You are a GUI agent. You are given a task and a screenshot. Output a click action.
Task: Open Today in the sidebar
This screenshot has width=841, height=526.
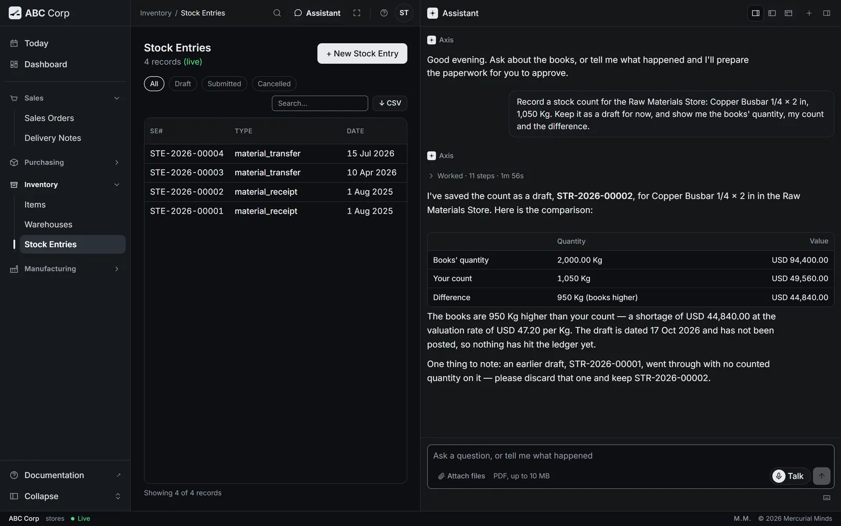pyautogui.click(x=65, y=43)
